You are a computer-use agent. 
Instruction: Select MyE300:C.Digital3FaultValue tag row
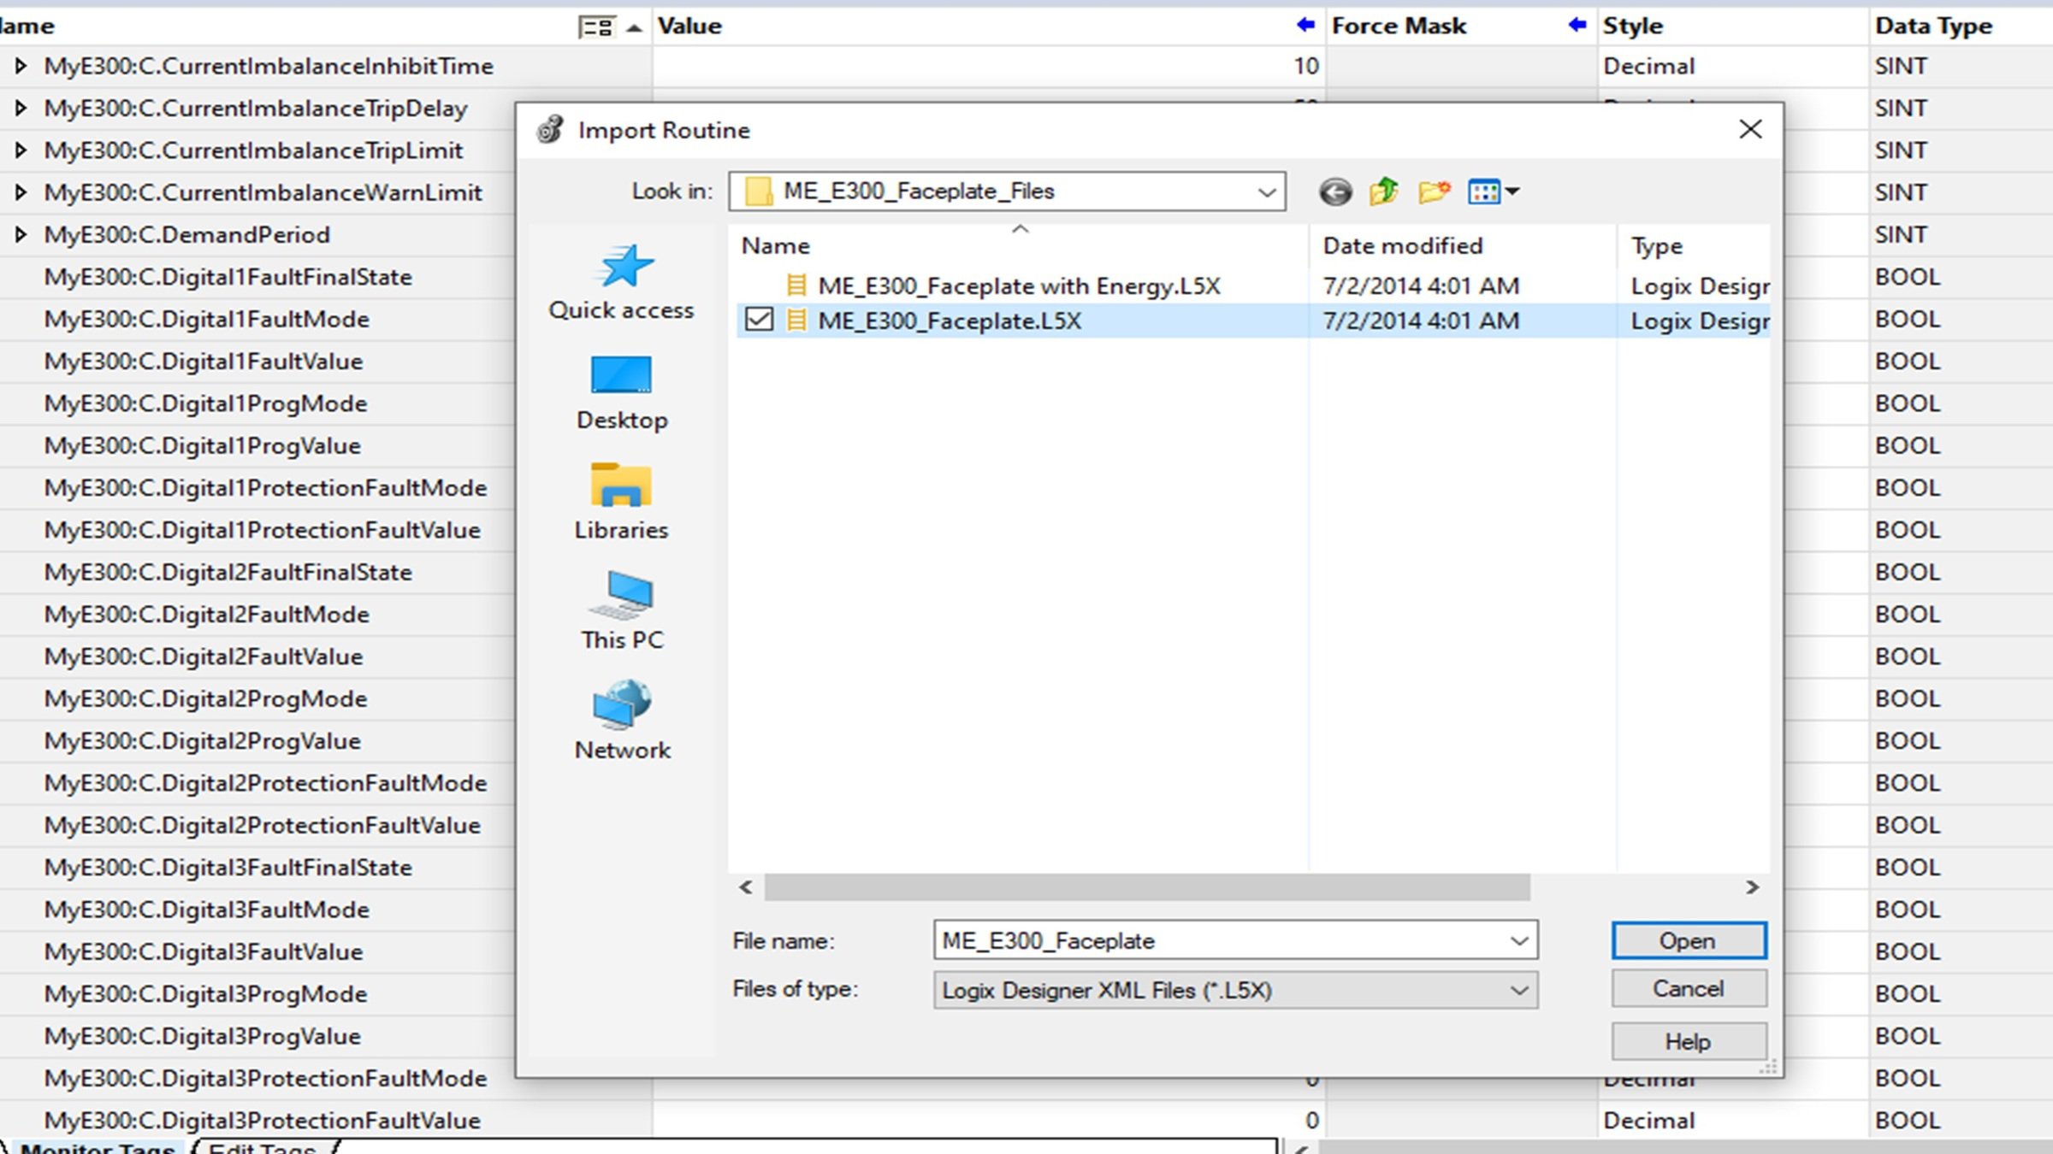(204, 951)
